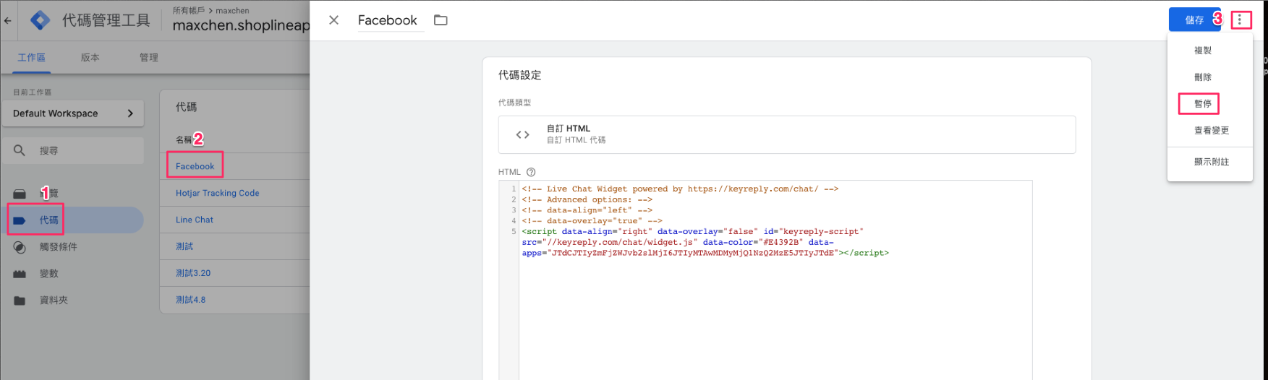The height and width of the screenshot is (380, 1268).
Task: Close the Facebook tag editor panel
Action: tap(333, 20)
